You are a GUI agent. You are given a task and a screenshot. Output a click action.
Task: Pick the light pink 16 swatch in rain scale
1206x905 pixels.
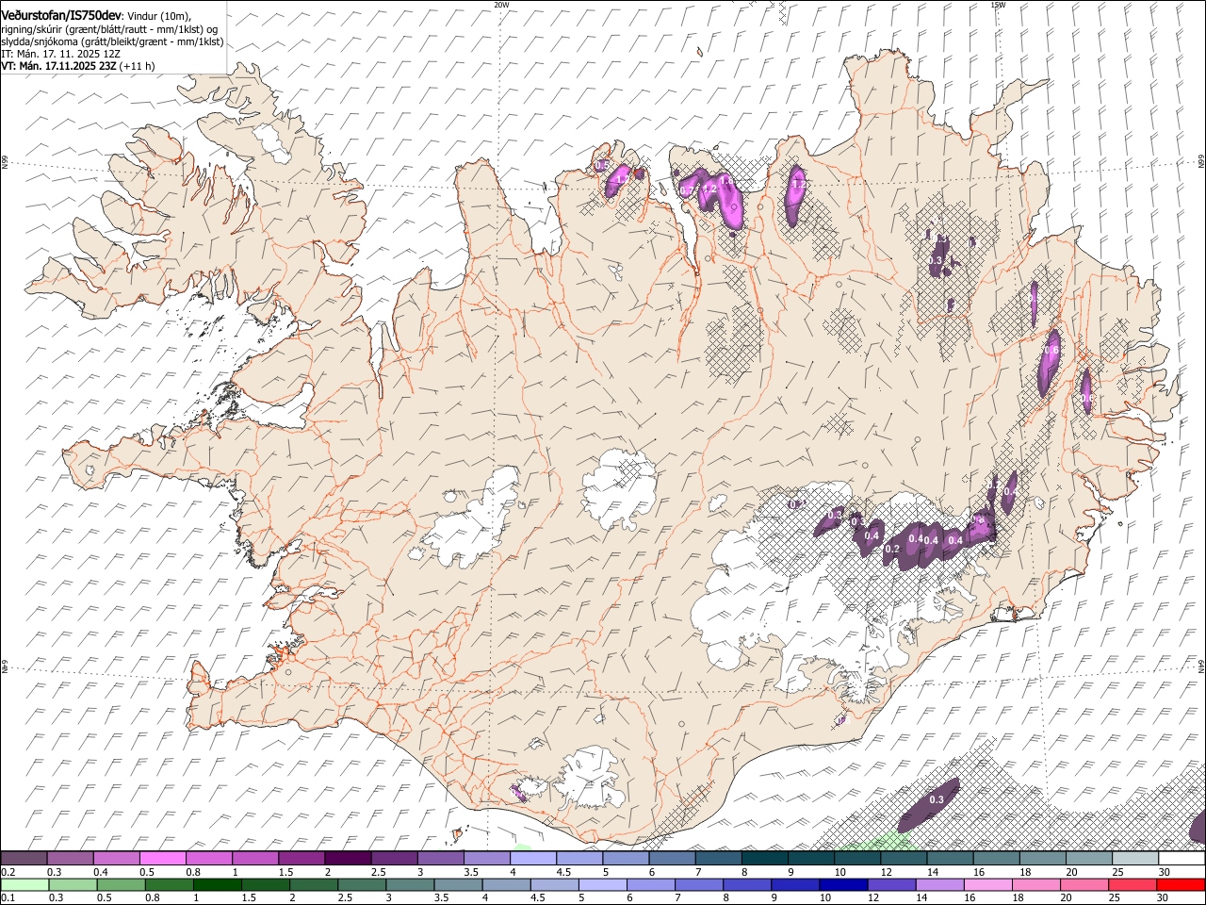click(x=986, y=884)
